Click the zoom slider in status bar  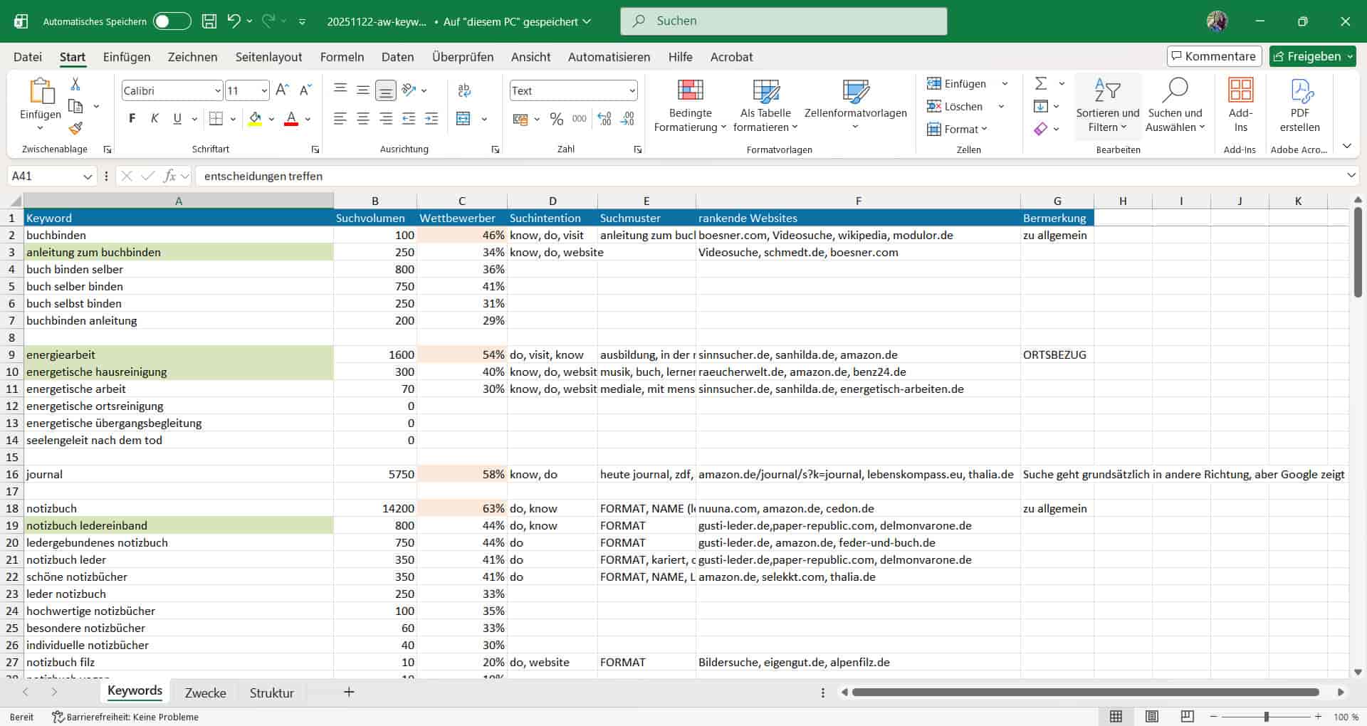tap(1266, 717)
